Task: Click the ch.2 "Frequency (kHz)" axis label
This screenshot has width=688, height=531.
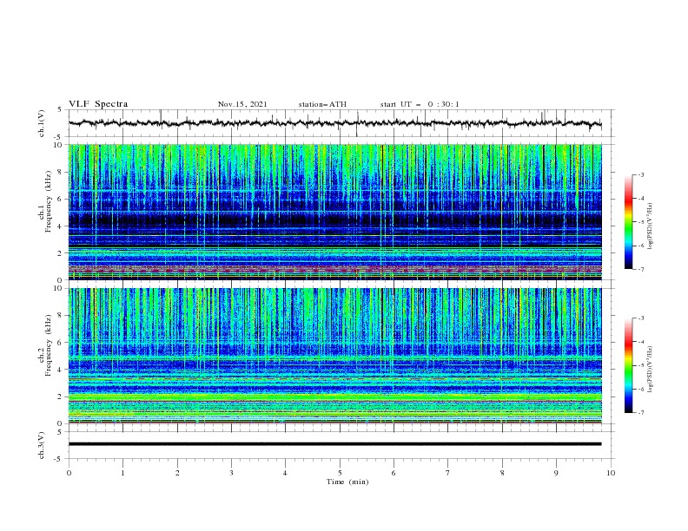Action: pyautogui.click(x=48, y=345)
